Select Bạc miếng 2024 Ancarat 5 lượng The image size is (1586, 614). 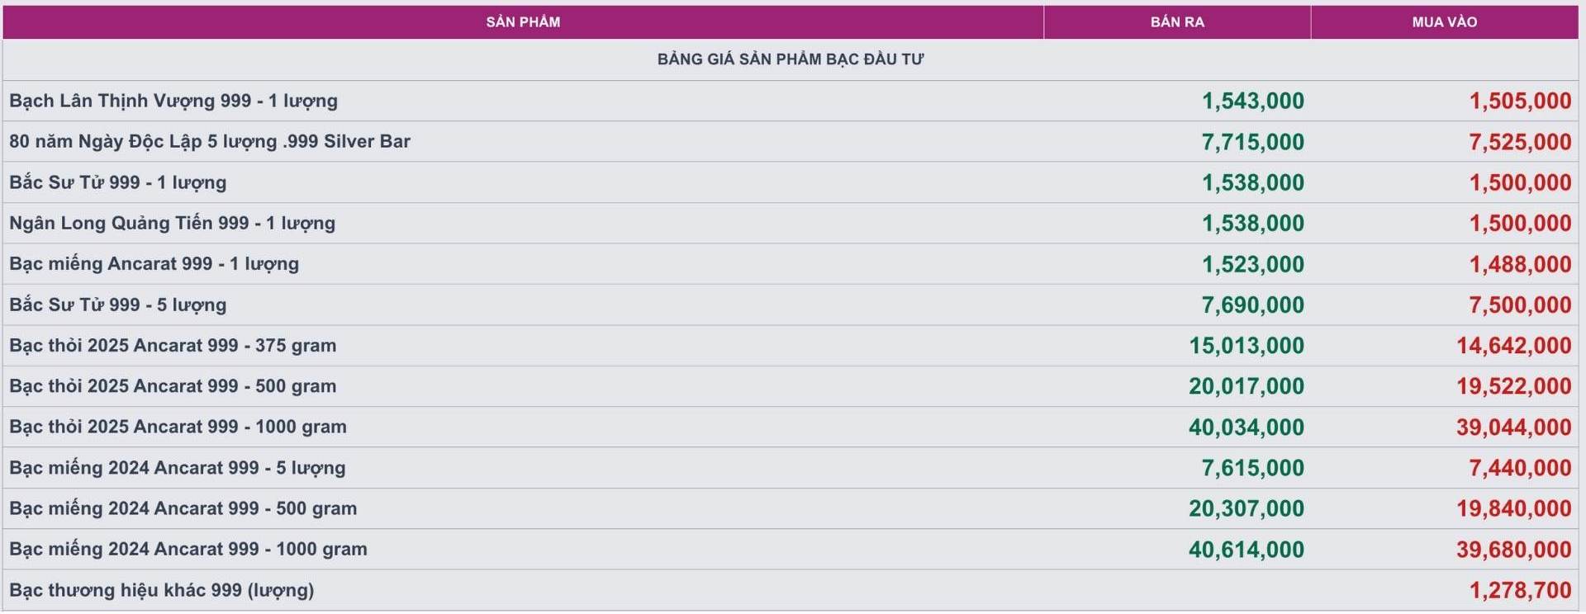pyautogui.click(x=178, y=468)
